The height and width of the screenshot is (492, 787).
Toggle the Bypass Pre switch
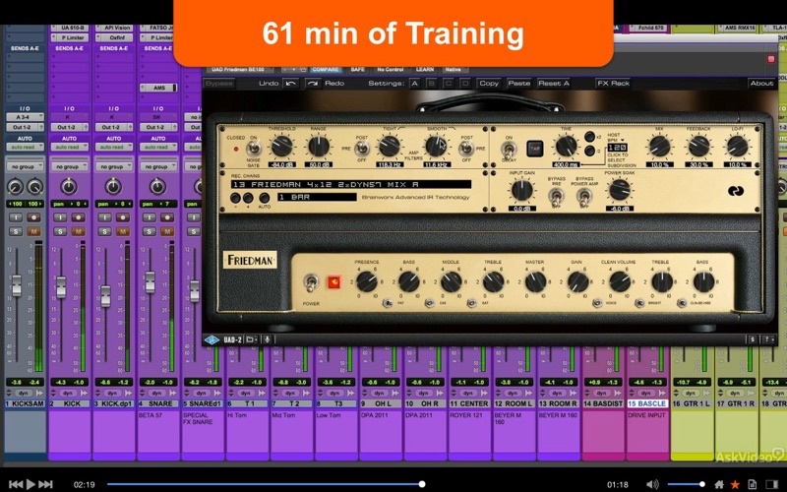coord(556,198)
